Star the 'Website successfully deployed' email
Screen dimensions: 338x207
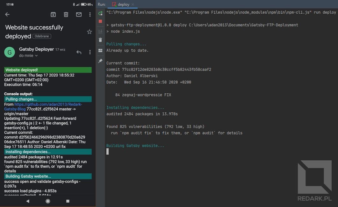click(90, 32)
